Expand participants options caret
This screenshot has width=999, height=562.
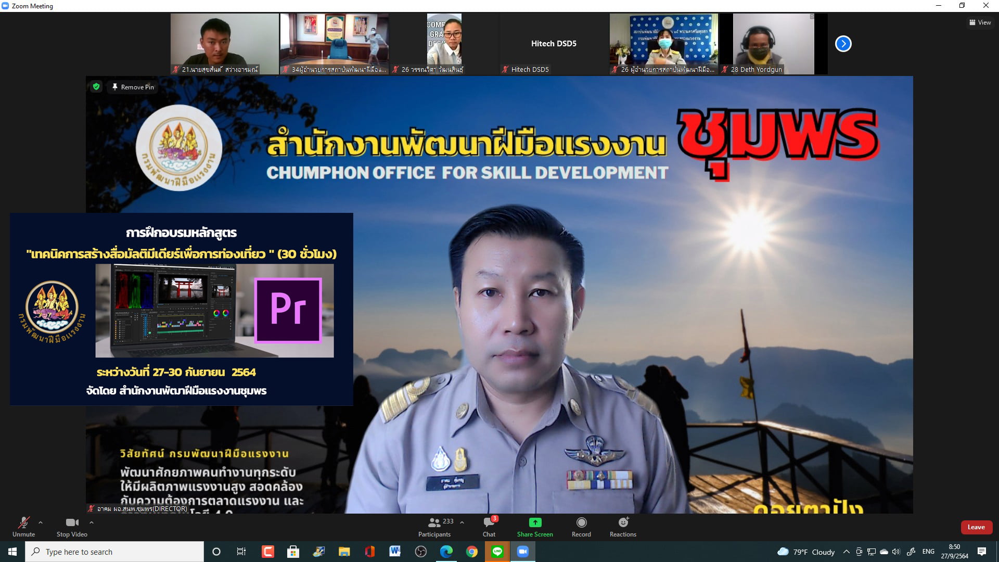[x=462, y=522]
